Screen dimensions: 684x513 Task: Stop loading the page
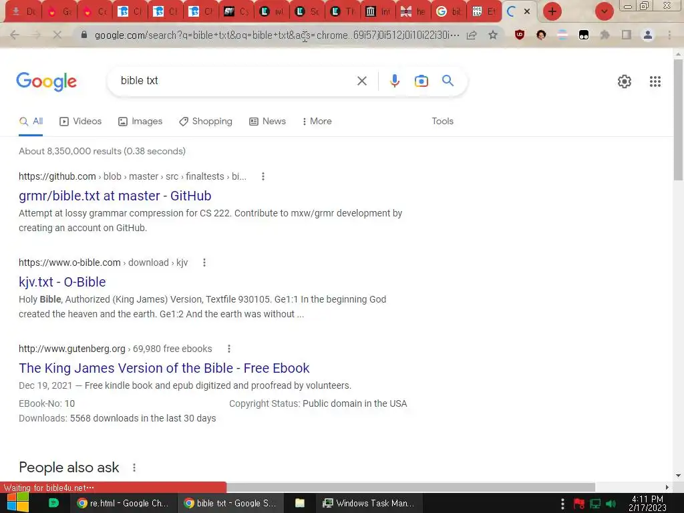click(57, 35)
